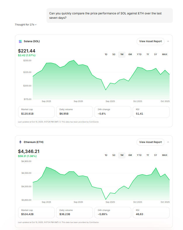Select 5D range on Ethereum chart
The image size is (183, 230).
114,155
